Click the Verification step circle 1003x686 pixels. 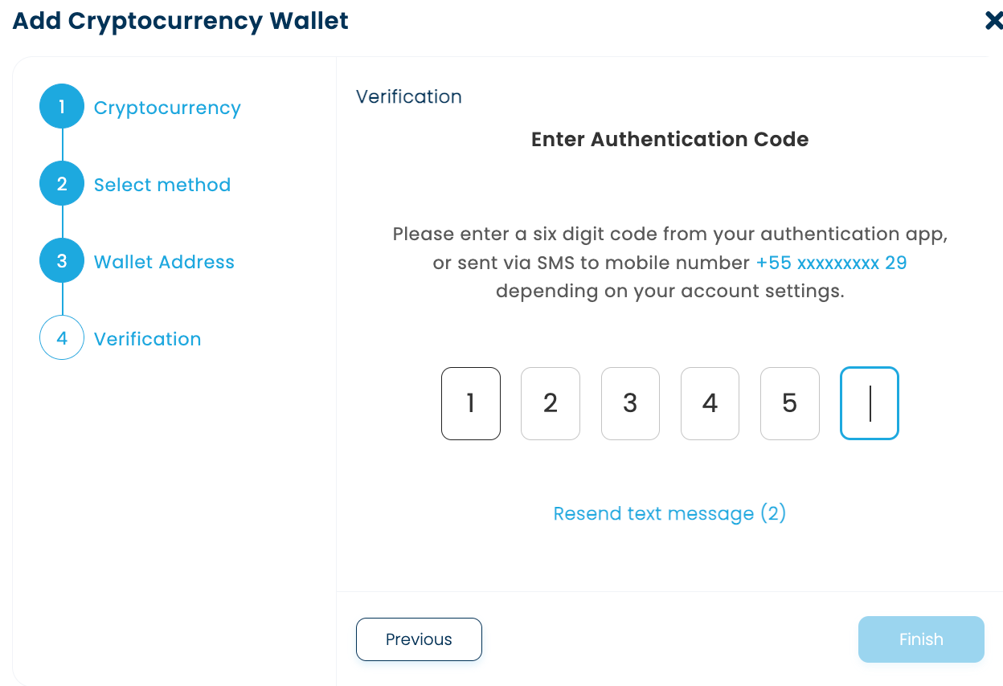pos(61,337)
